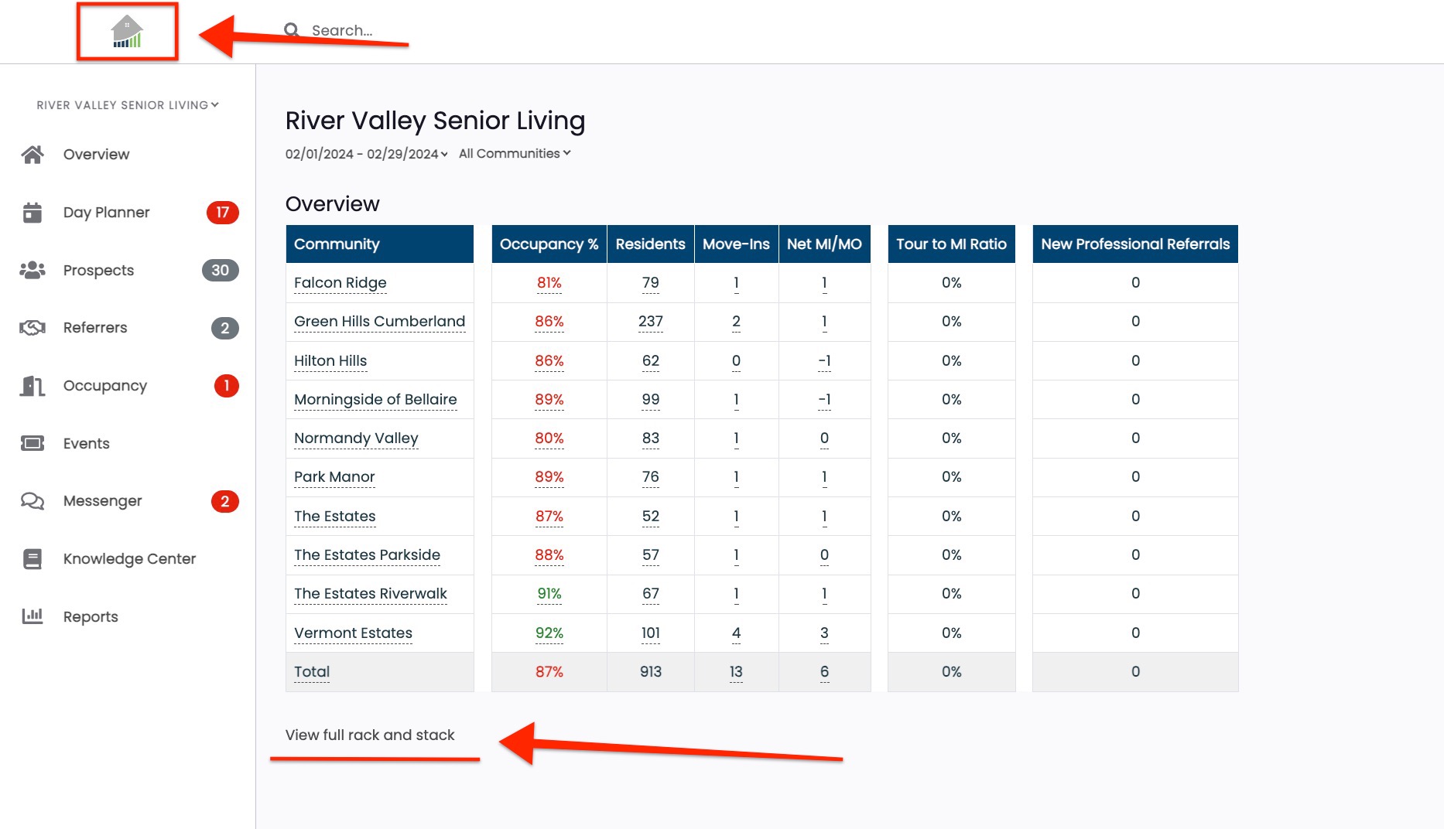Viewport: 1444px width, 829px height.
Task: Click the Day Planner calendar icon
Action: click(33, 213)
